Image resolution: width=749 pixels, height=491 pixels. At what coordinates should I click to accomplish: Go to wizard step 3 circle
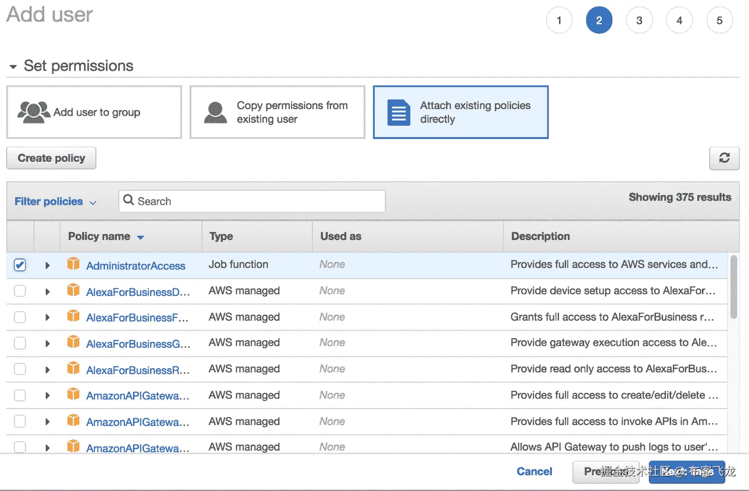point(639,20)
